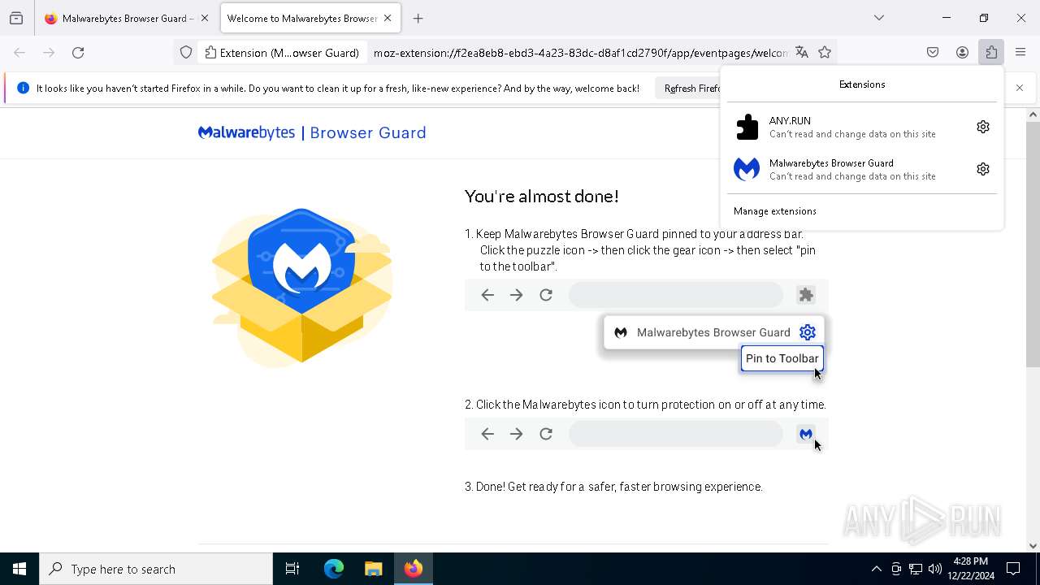Go back one page in Firefox
1040x585 pixels.
(19, 53)
